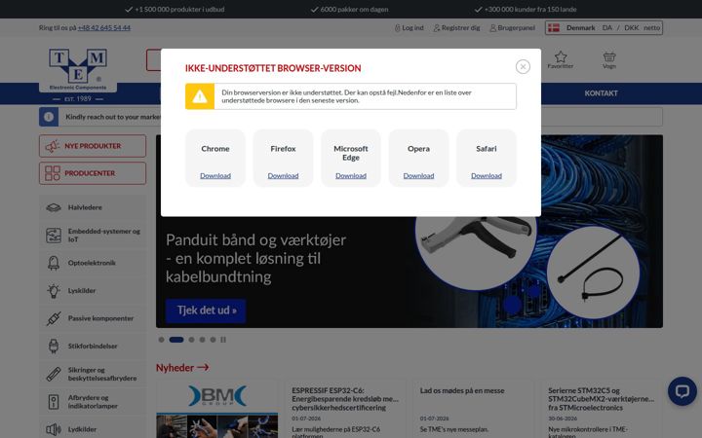The width and height of the screenshot is (702, 438).
Task: Click the yellow warning triangle icon
Action: pos(200,96)
